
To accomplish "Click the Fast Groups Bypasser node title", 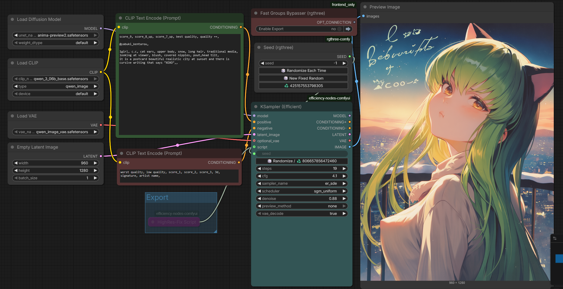I will (x=292, y=13).
